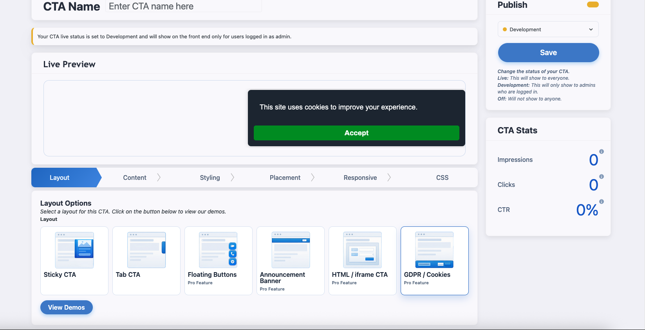This screenshot has height=330, width=645.
Task: Click the Clicks info icon
Action: pyautogui.click(x=602, y=177)
